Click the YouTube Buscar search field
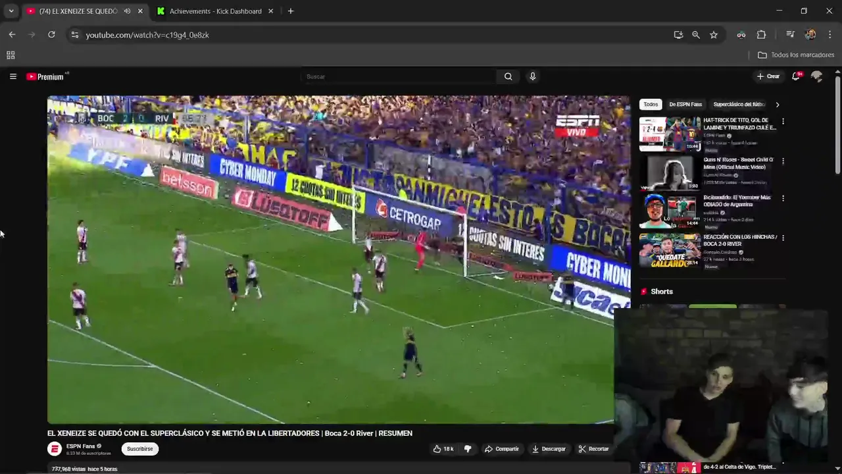This screenshot has height=474, width=842. 399,76
